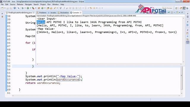
Task: Expand the Forward history dropdown arrow
Action: (102, 8)
